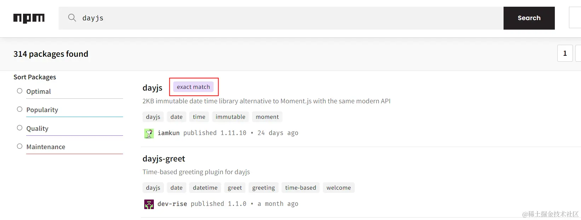Click the "exact match" badge
The image size is (581, 220).
click(x=193, y=87)
